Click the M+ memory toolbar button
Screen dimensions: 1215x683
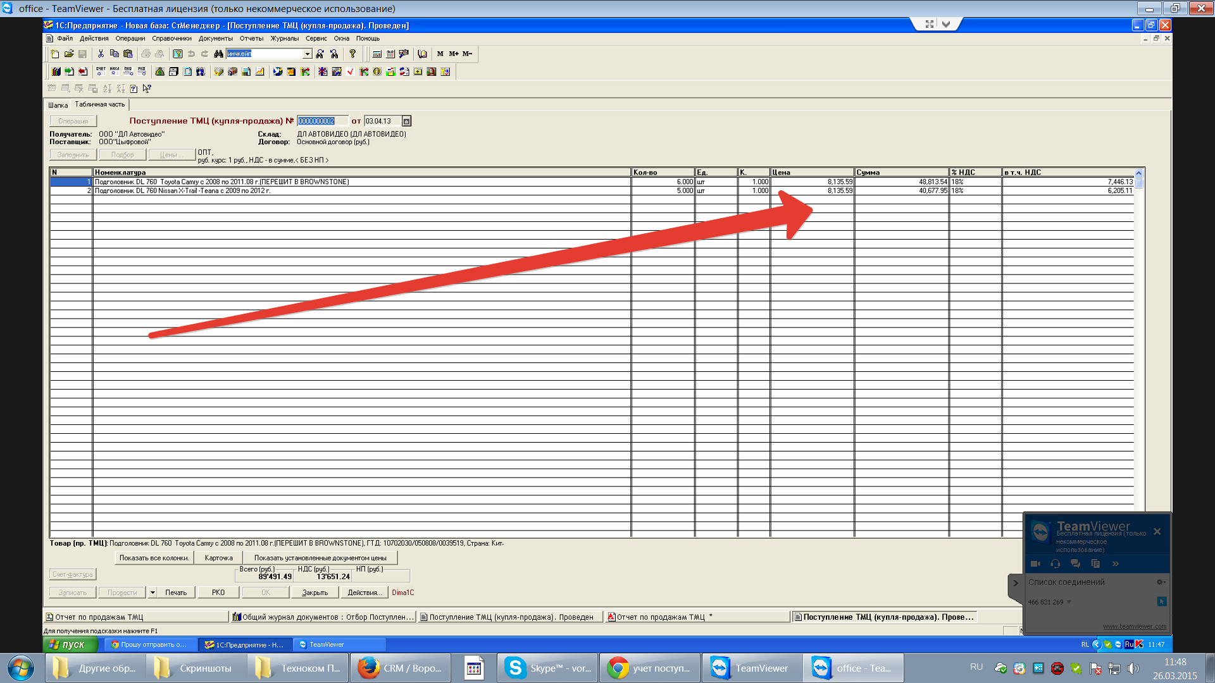[x=454, y=54]
